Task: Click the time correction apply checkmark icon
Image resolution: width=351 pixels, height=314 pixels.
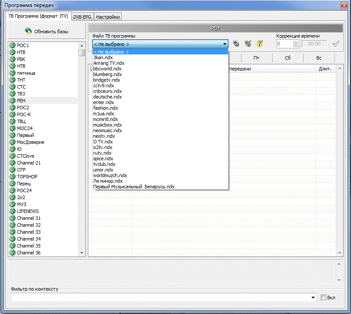Action: [x=335, y=44]
